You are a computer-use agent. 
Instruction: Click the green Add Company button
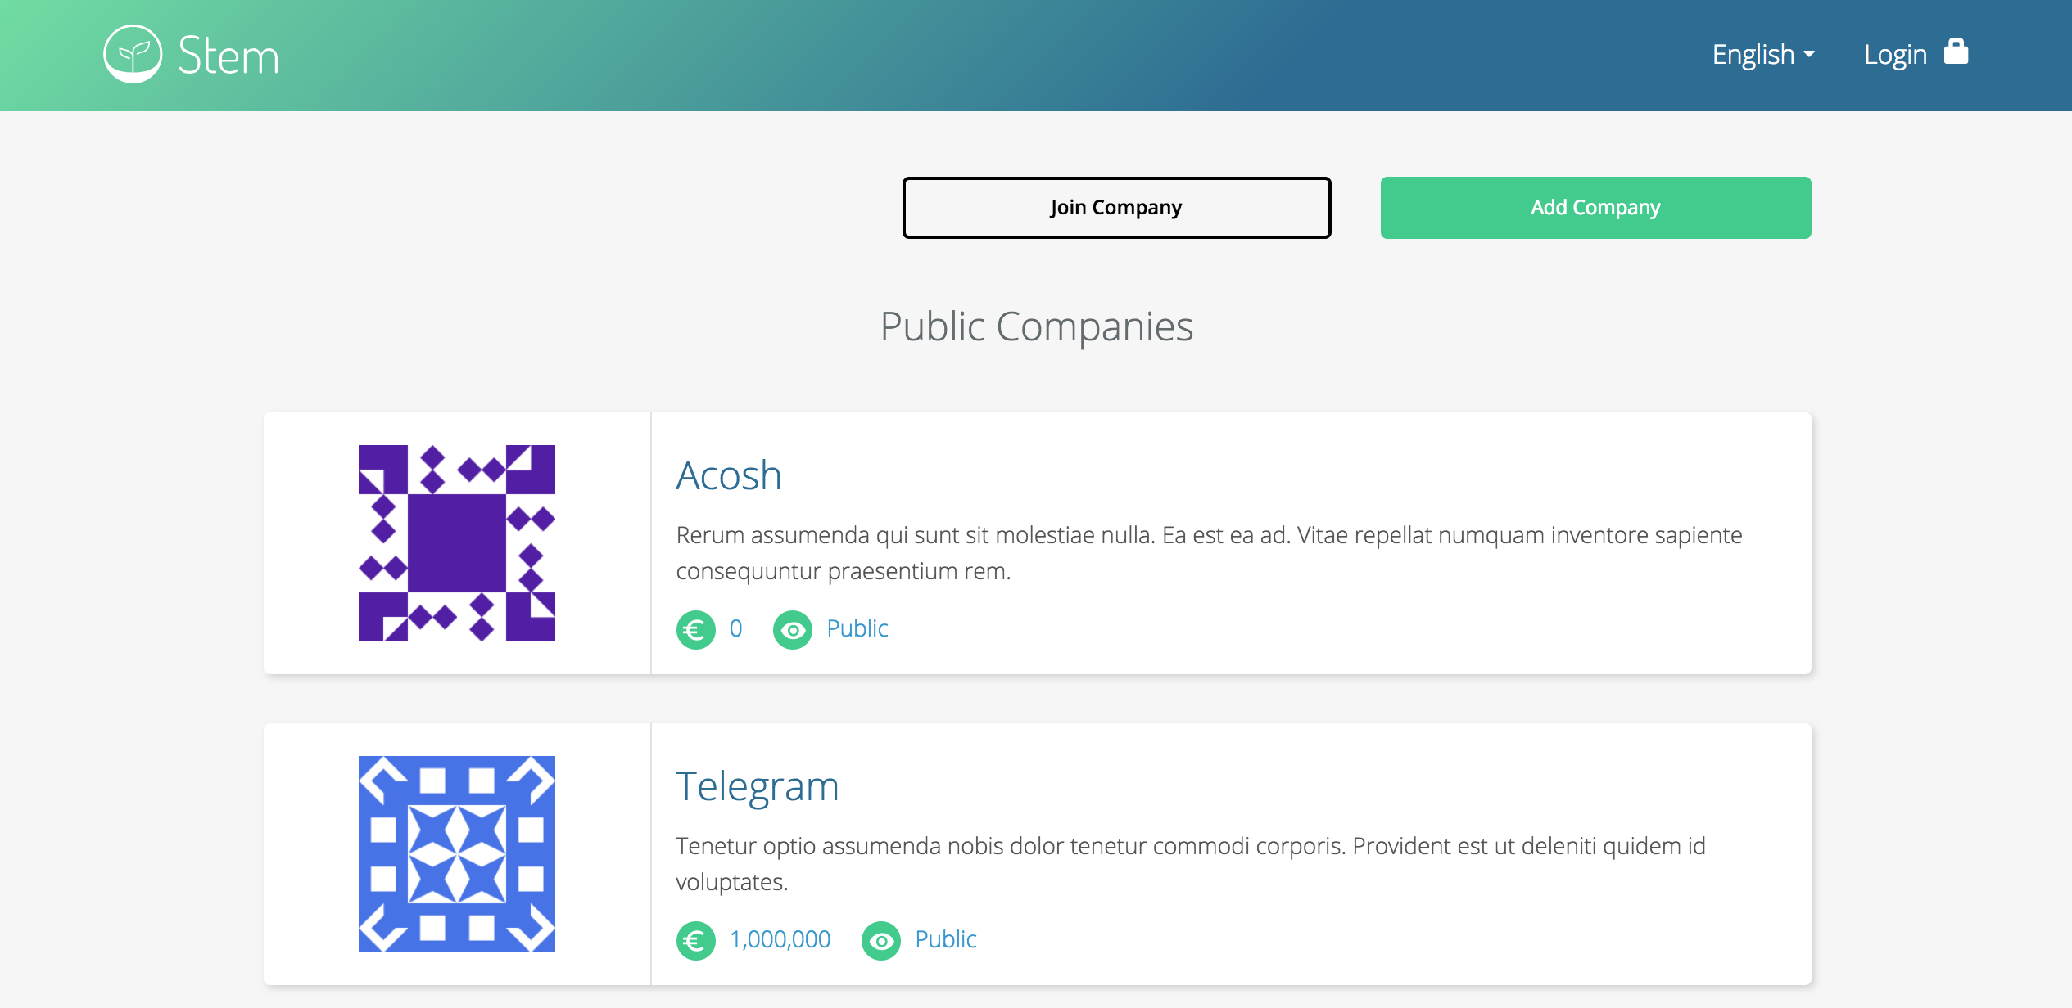[x=1595, y=208]
